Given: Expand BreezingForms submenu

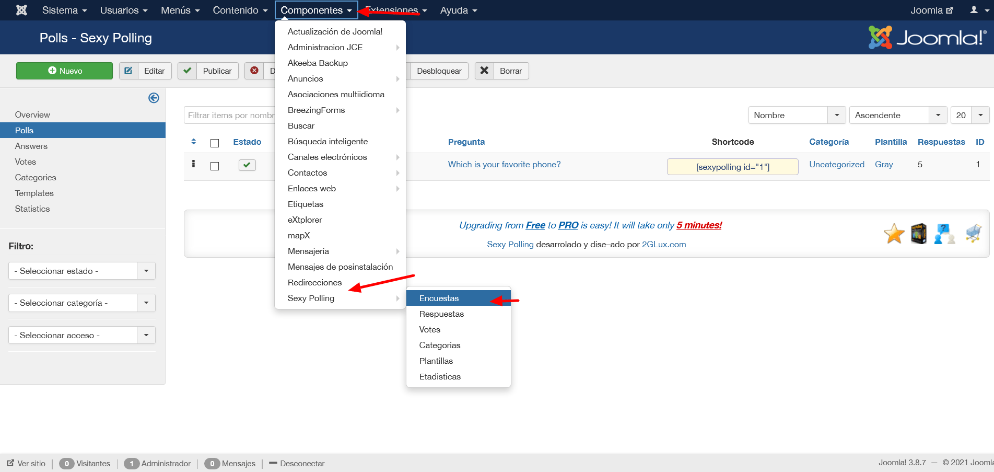Looking at the screenshot, I should coord(341,110).
